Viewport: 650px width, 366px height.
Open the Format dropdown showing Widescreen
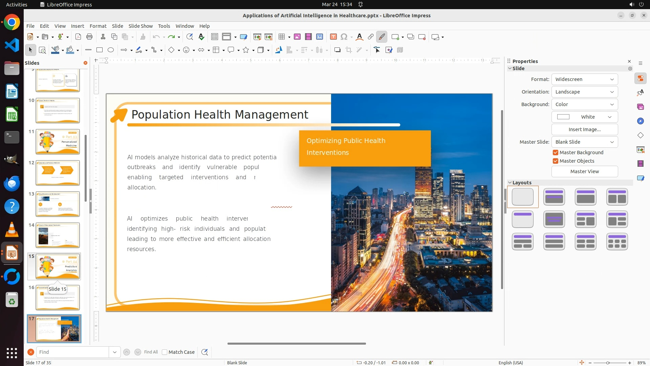[x=584, y=79]
